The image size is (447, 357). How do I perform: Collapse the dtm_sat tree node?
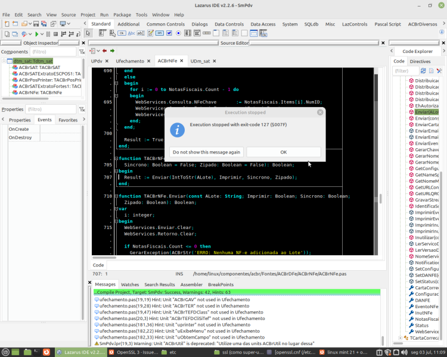click(x=4, y=61)
